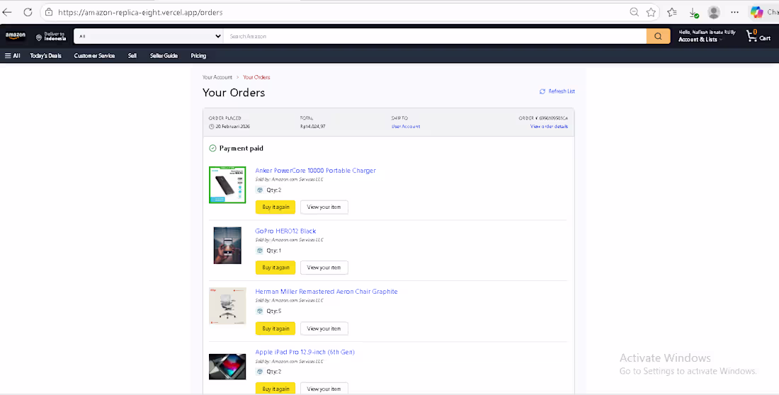Viewport: 779px width, 395px height.
Task: Open Pricing in the nav bar
Action: [x=198, y=56]
